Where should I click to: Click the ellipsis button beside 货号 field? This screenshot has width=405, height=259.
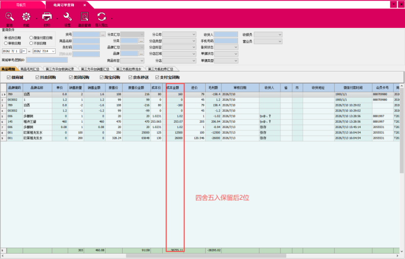pos(103,34)
